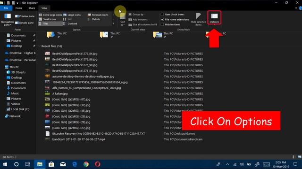Open pinned Desktop in Quick access
Viewport: 302px width, 169px height.
(x=17, y=46)
